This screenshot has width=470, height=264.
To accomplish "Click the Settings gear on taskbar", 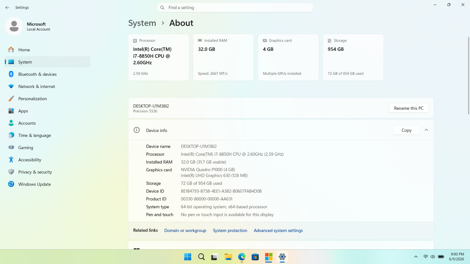I will (282, 257).
